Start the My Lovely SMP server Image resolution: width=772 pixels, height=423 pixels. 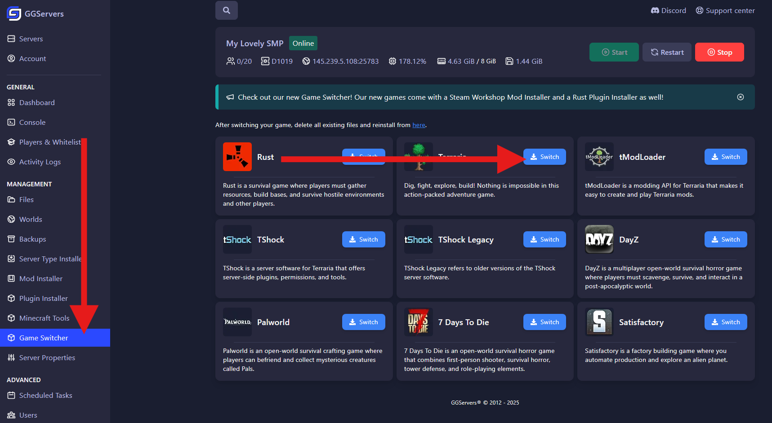point(614,52)
